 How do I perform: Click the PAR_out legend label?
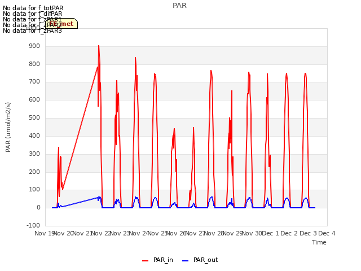(x=205, y=260)
